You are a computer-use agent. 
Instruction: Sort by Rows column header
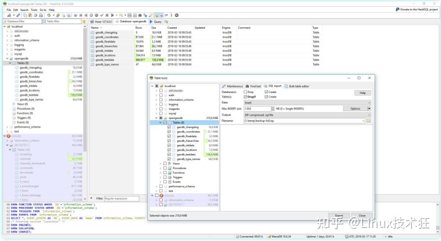[x=139, y=28]
